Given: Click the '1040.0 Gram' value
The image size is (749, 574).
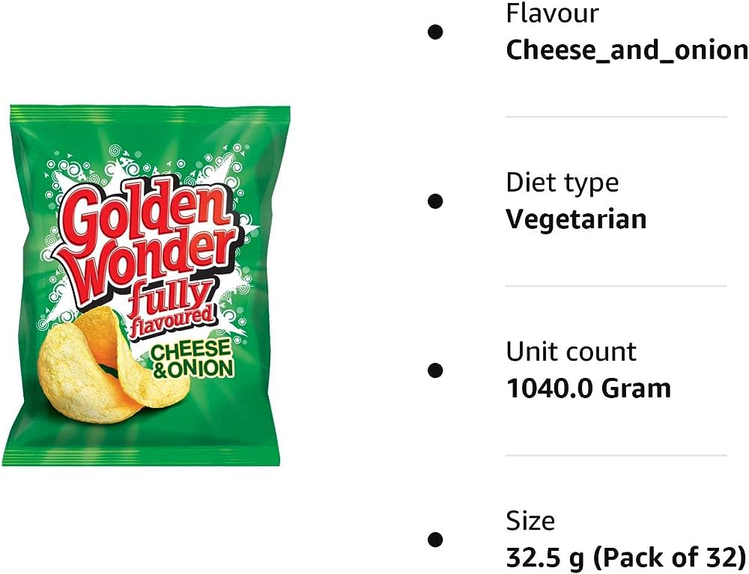Looking at the screenshot, I should (589, 388).
